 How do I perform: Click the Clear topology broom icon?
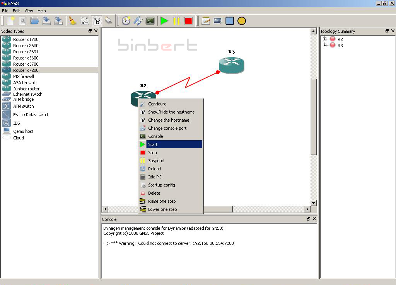[x=72, y=21]
